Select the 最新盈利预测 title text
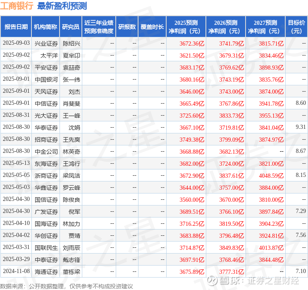The height and width of the screenshot is (290, 308). (x=62, y=6)
